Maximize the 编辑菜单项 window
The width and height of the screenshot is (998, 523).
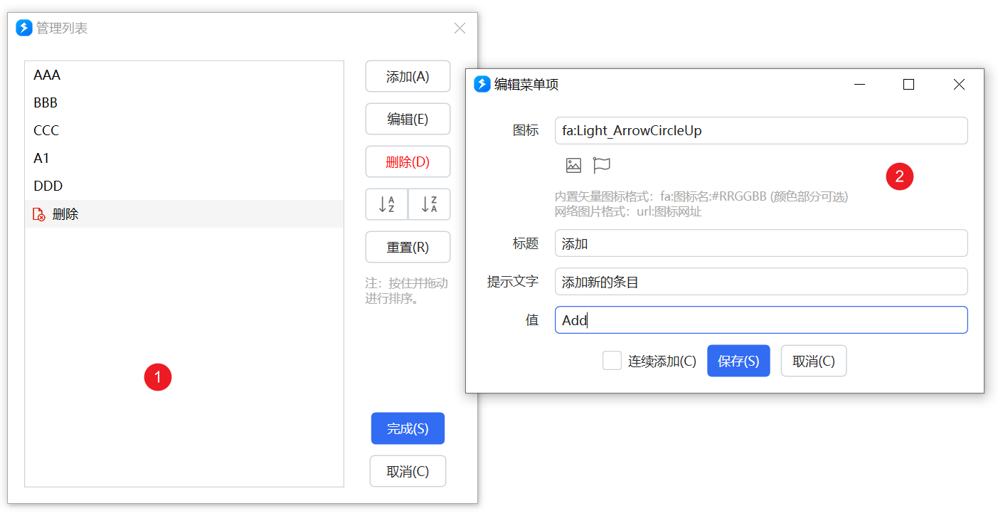click(x=908, y=84)
